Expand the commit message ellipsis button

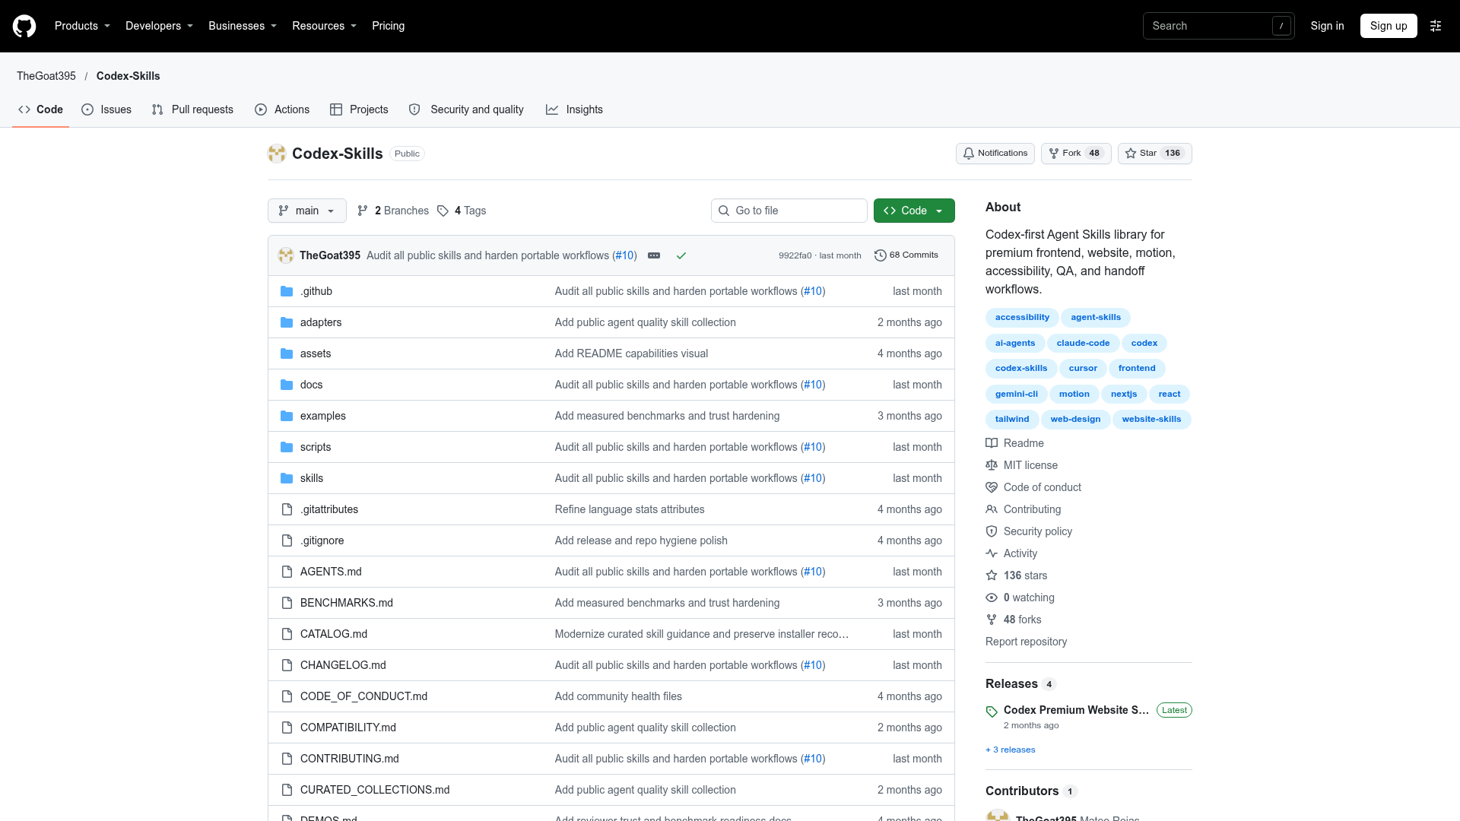pos(654,255)
